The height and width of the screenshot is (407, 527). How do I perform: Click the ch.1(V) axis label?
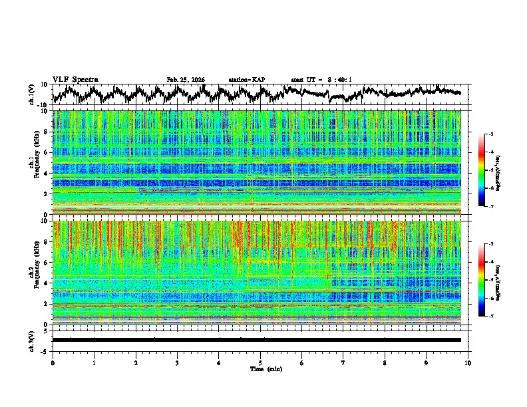tap(32, 94)
